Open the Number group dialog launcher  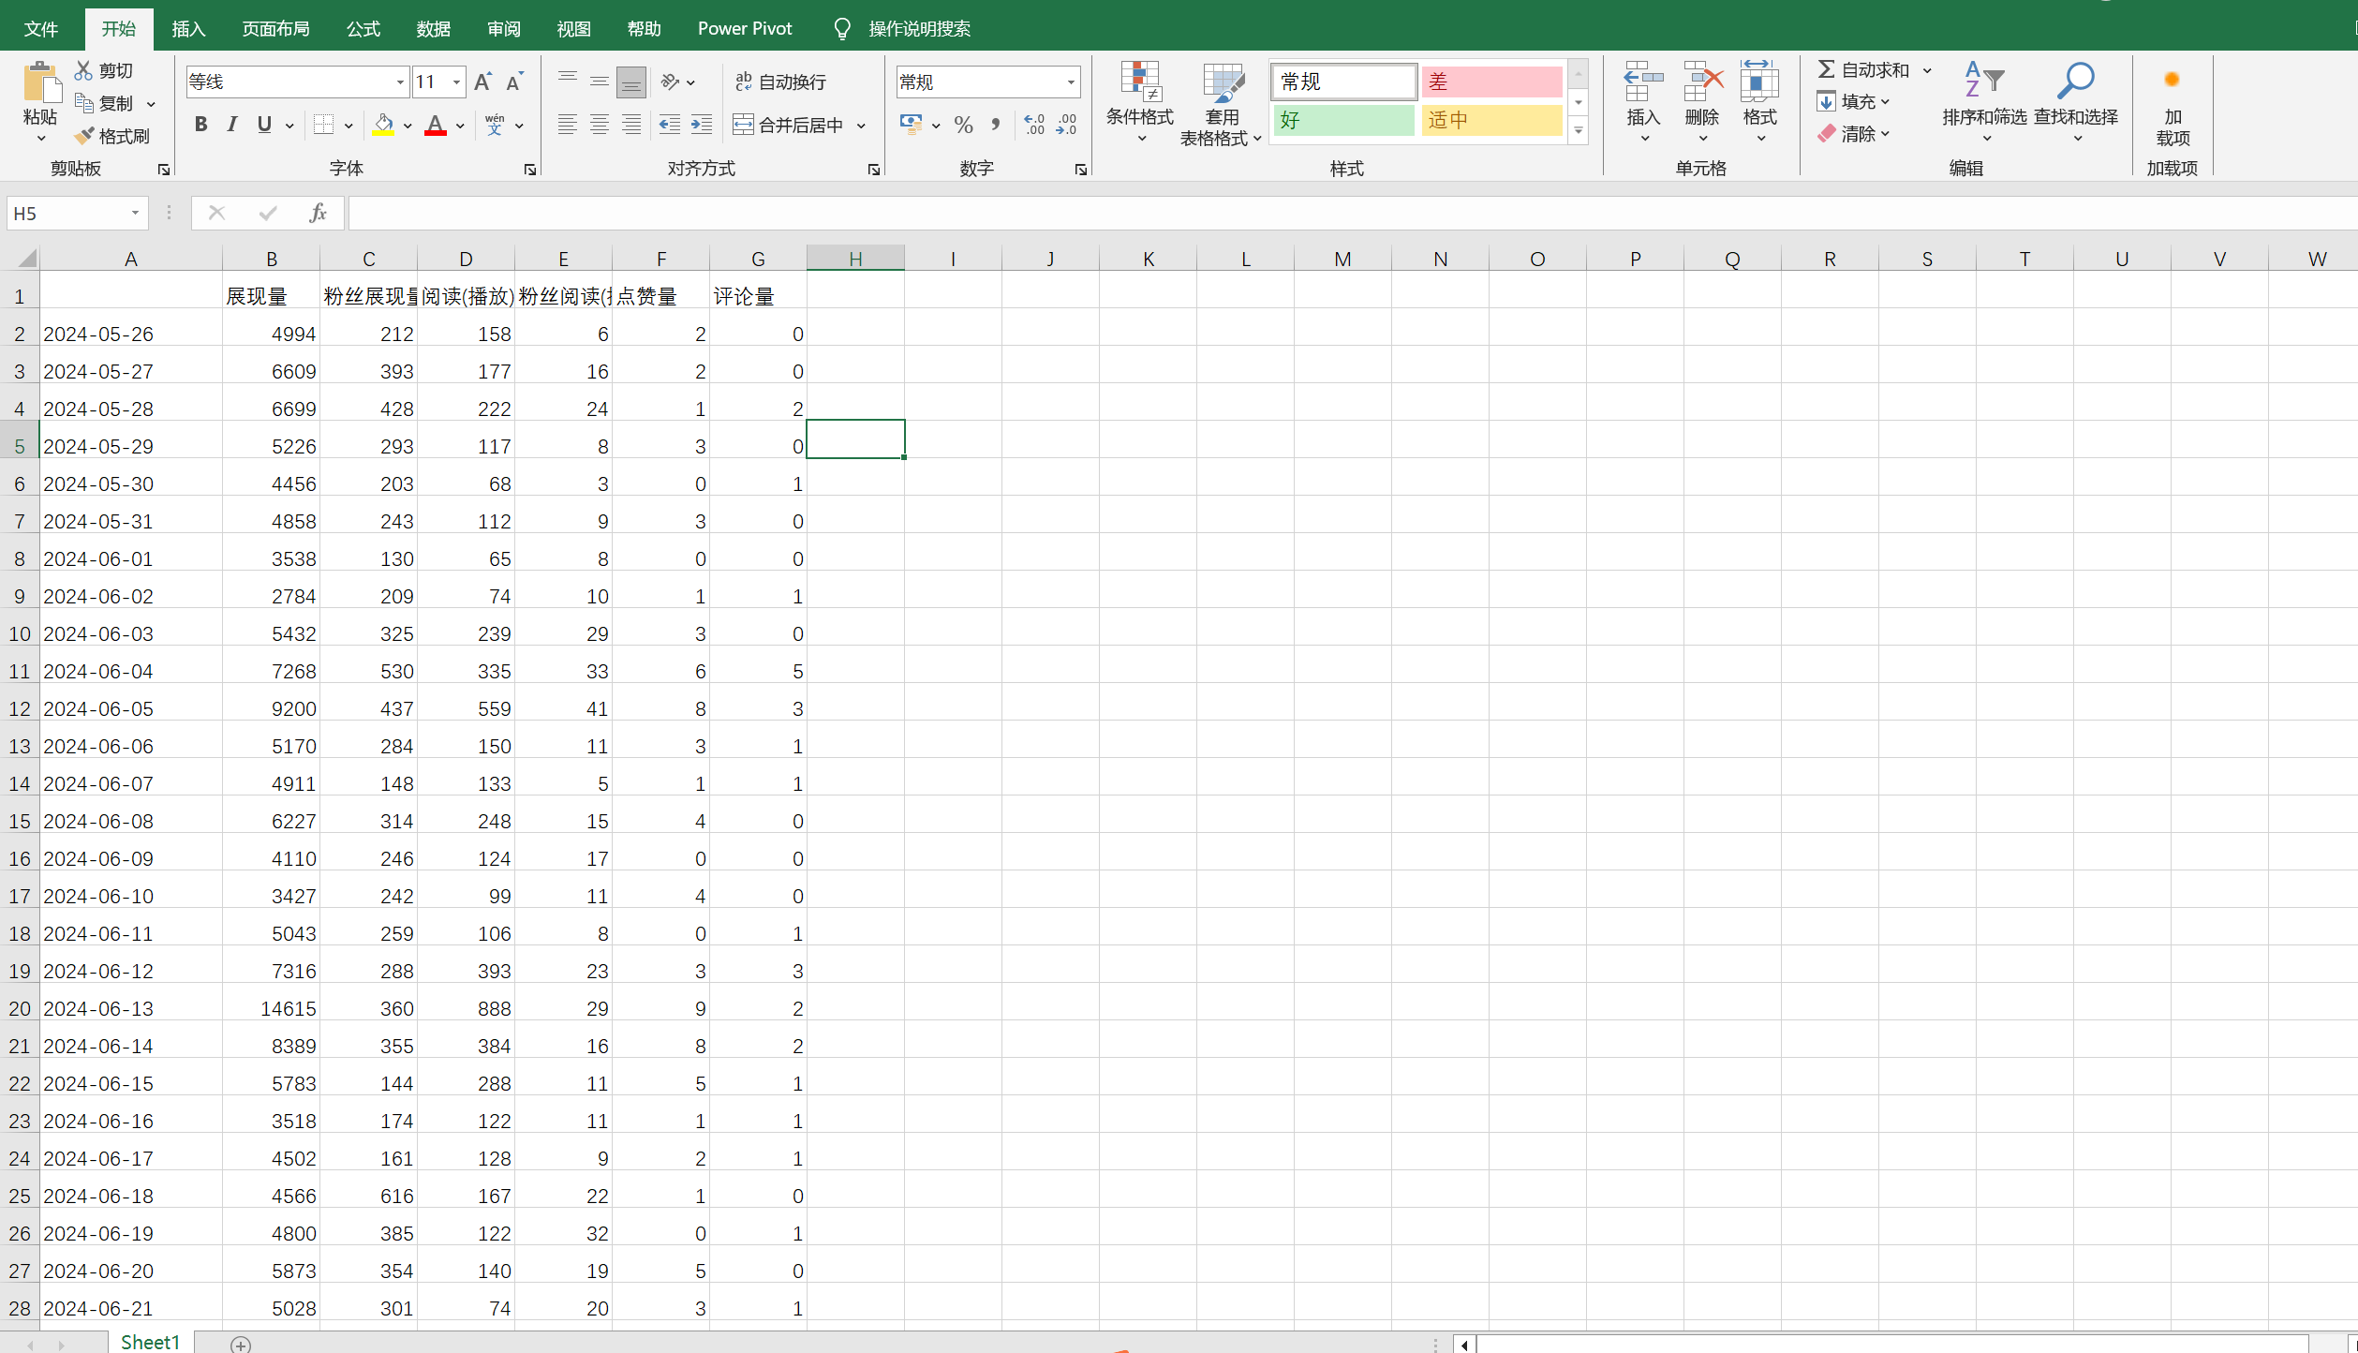tap(1081, 169)
